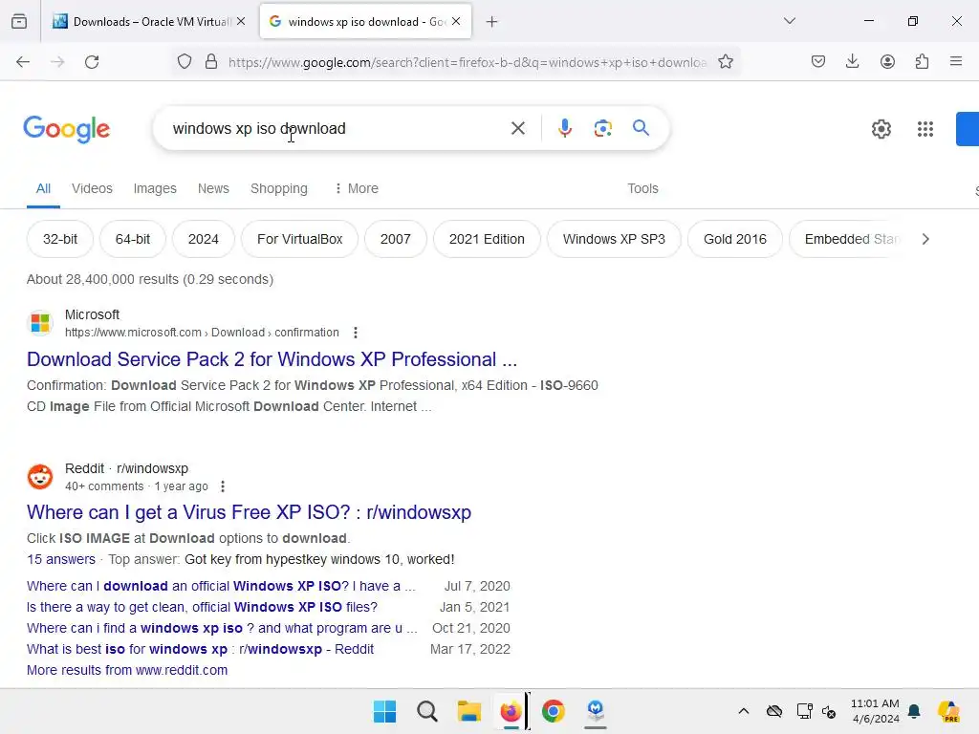This screenshot has height=734, width=979.
Task: Submit search with the magnifier icon
Action: click(x=641, y=129)
